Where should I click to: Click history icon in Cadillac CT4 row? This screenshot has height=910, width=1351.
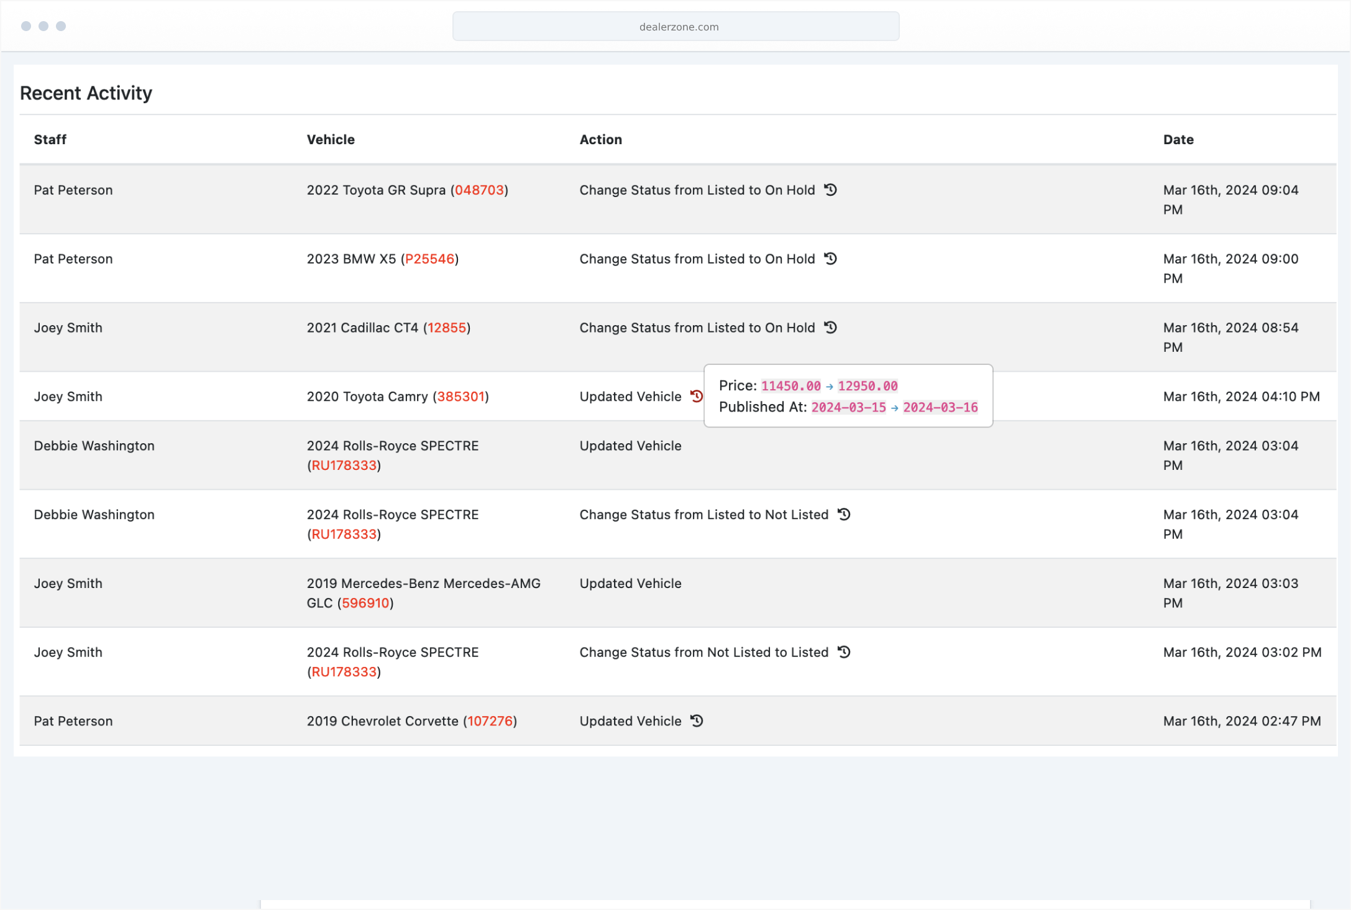[830, 328]
